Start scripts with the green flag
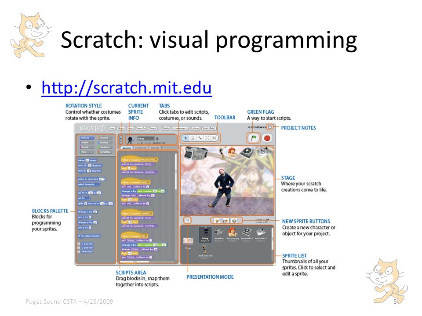 point(254,138)
